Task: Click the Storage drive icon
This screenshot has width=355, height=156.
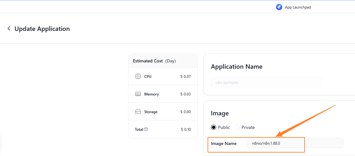Action: click(138, 112)
